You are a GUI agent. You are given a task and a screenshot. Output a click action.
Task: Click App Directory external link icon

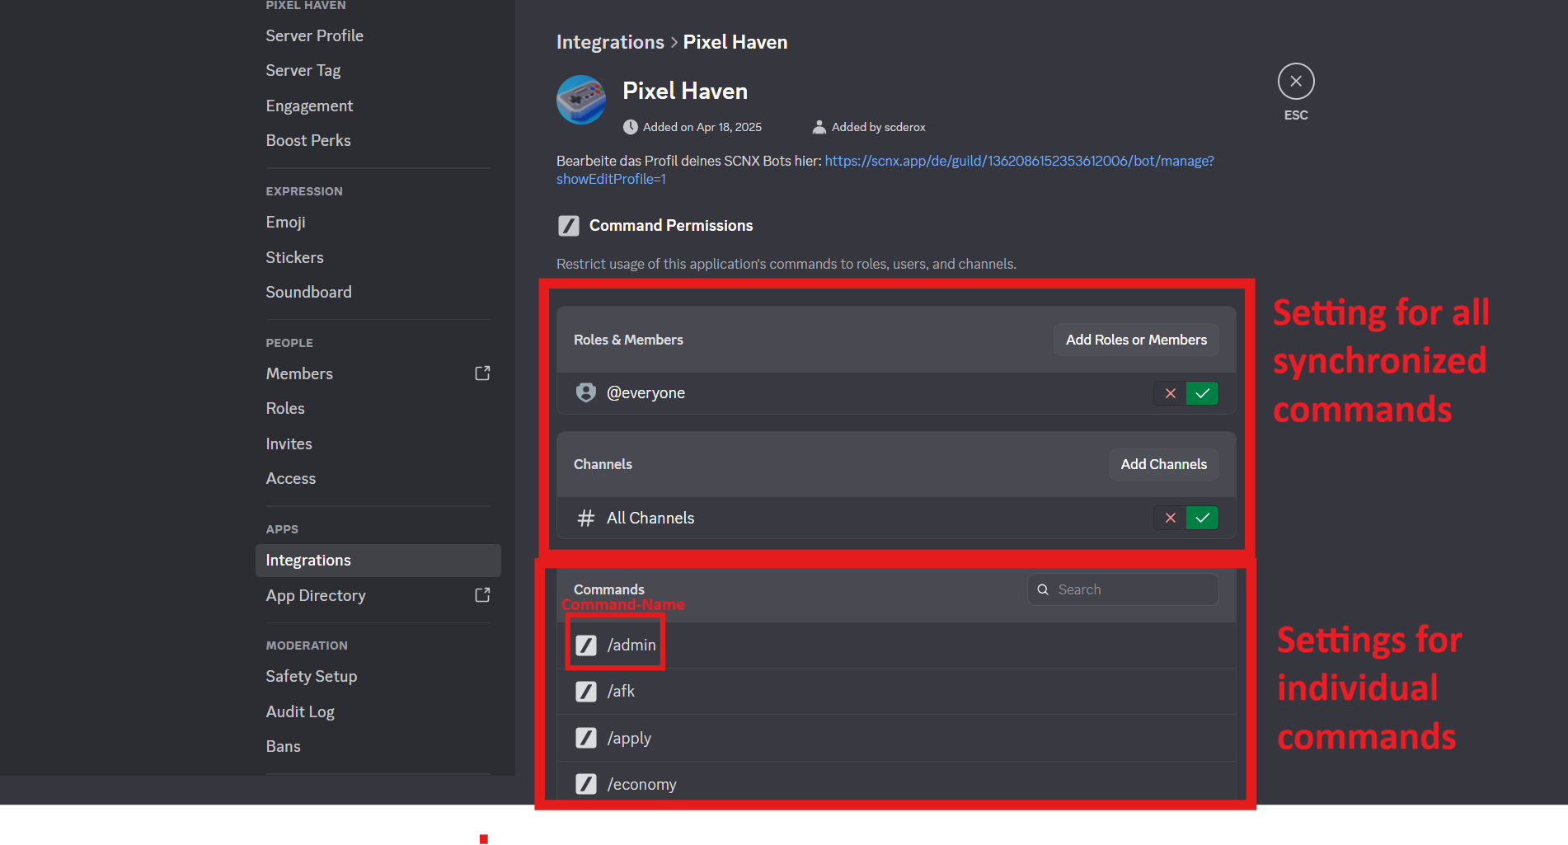482,594
